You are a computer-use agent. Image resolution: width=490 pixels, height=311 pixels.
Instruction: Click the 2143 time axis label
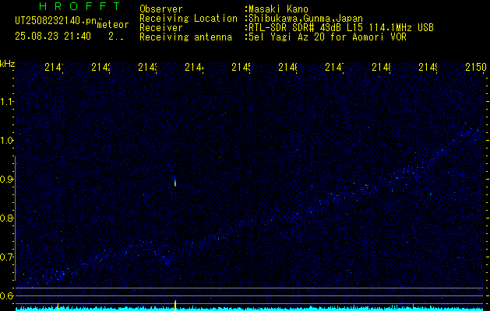coord(147,67)
